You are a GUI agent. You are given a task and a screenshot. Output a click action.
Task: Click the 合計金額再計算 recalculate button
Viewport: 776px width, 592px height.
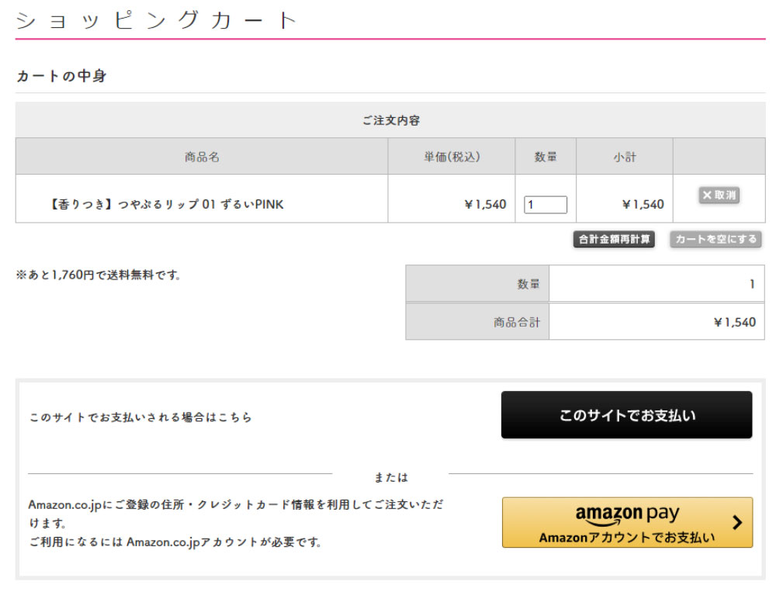[614, 240]
